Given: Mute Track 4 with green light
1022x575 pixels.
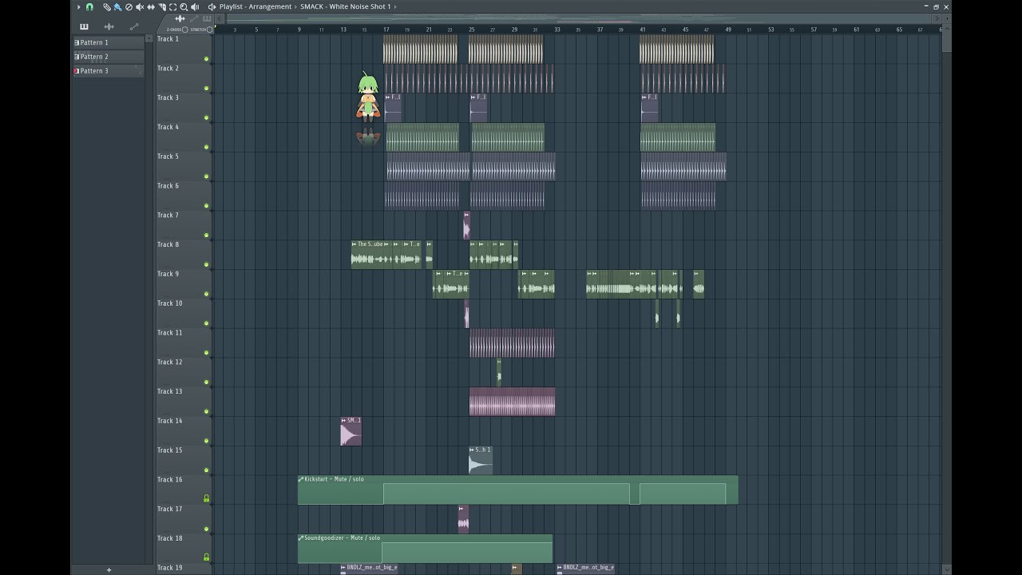Looking at the screenshot, I should point(206,147).
